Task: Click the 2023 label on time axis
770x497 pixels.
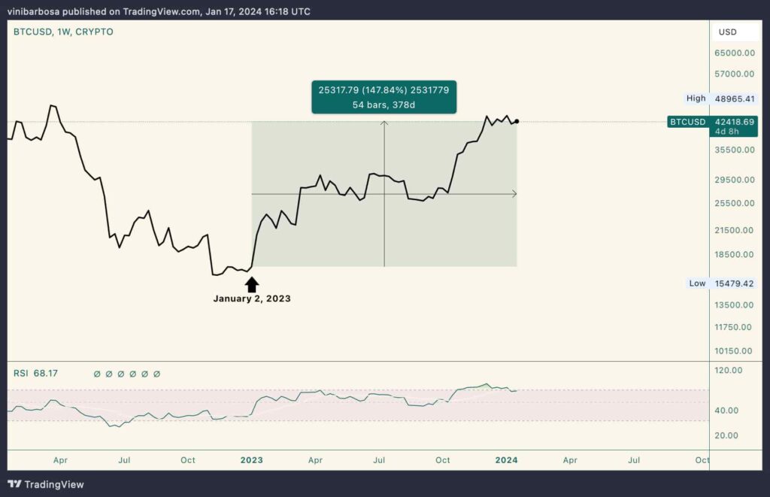Action: coord(251,460)
